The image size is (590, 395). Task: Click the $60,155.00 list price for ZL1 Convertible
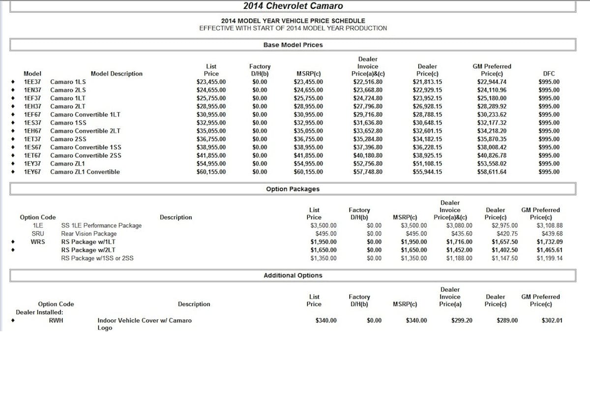click(x=211, y=172)
